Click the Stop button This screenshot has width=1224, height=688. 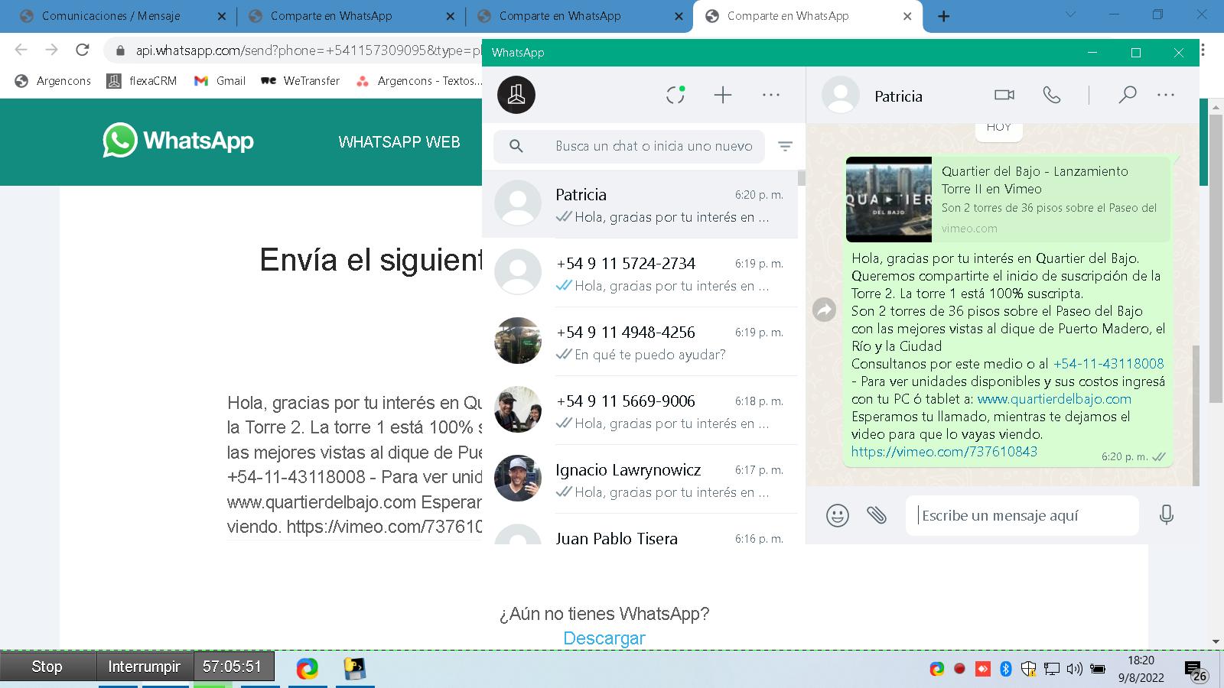[x=47, y=667]
